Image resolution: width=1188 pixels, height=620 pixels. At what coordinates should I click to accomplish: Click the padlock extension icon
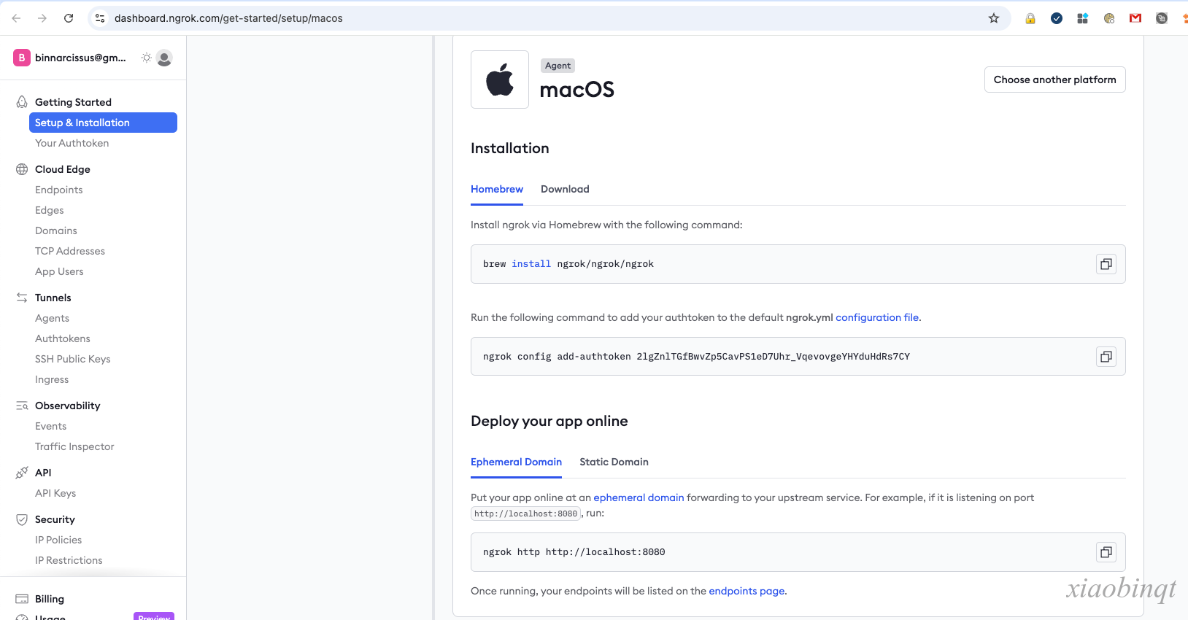pyautogui.click(x=1030, y=18)
